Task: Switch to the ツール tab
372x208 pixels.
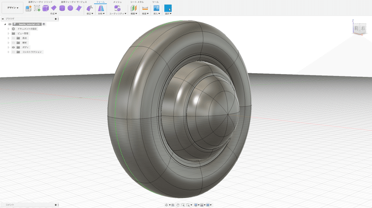Action: click(x=155, y=2)
